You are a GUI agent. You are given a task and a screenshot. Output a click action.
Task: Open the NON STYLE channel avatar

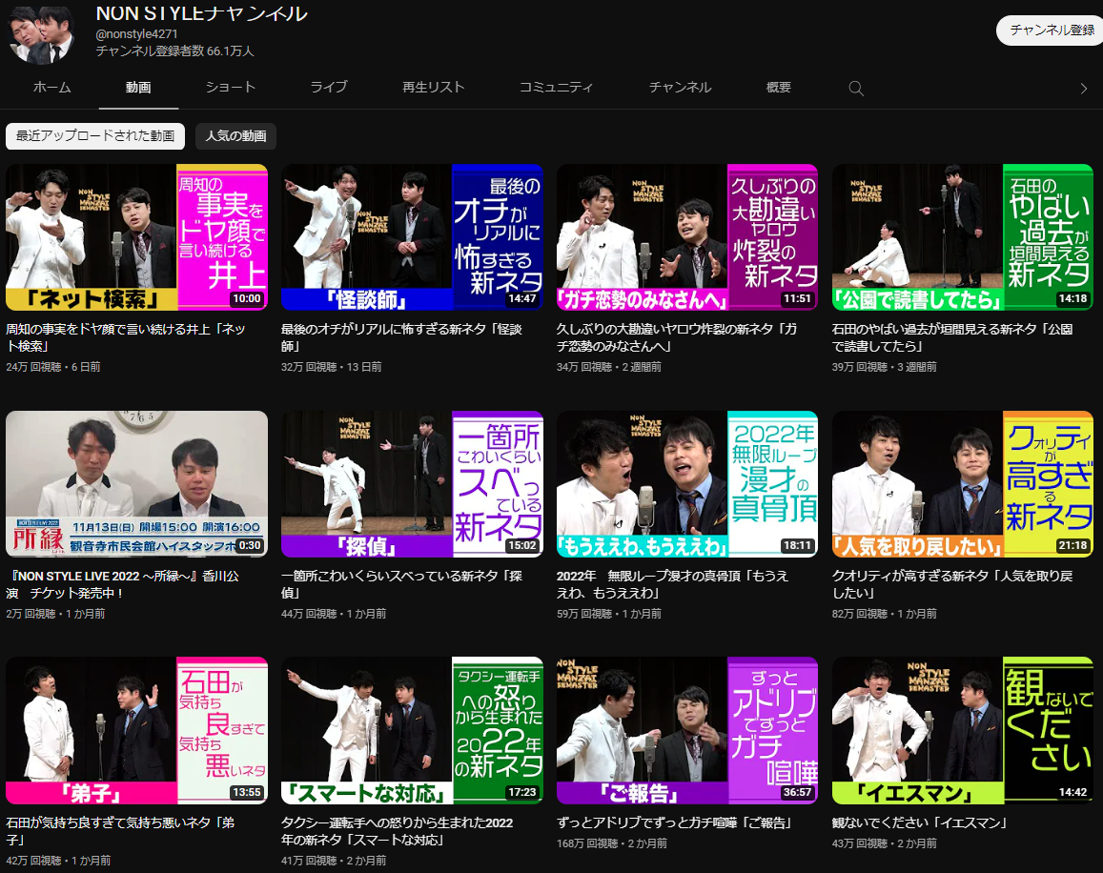tap(43, 33)
